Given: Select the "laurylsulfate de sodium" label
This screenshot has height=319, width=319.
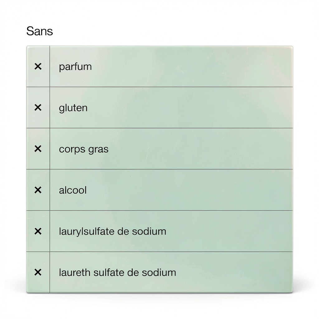Looking at the screenshot, I should (112, 231).
